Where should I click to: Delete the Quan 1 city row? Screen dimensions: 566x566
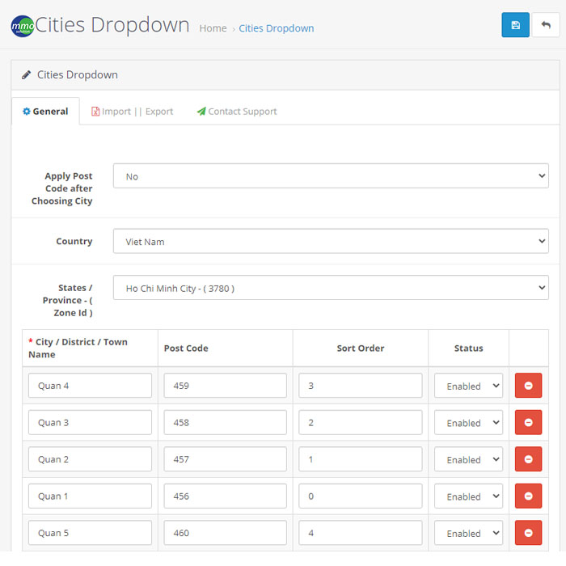(528, 496)
